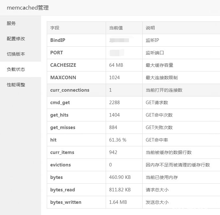Click the 最大连接数限制 description
Viewport: 220px width, 215px height.
[162, 78]
